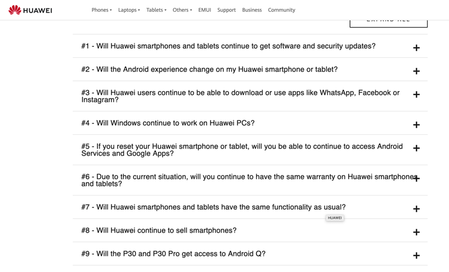This screenshot has width=449, height=272.
Task: Click the Huawei logo in header
Action: tap(30, 10)
